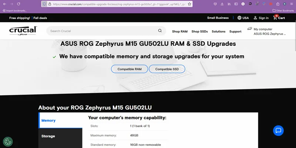The image size is (296, 148).
Task: Open the shopping Cart
Action: [x=279, y=17]
